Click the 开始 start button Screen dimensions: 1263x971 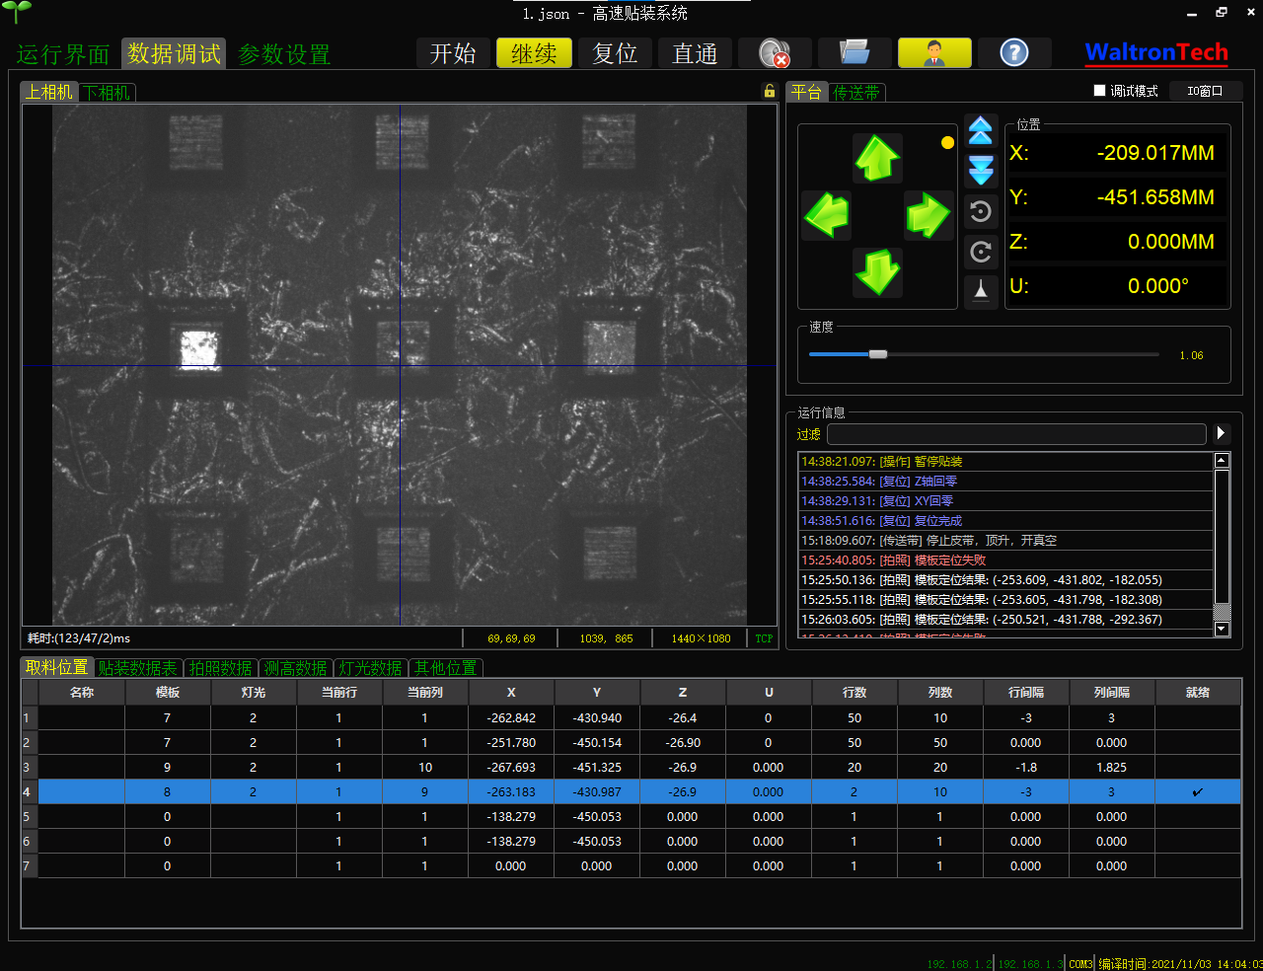[453, 53]
